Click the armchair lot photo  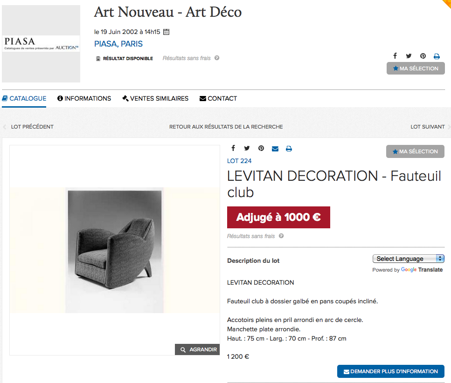[115, 250]
